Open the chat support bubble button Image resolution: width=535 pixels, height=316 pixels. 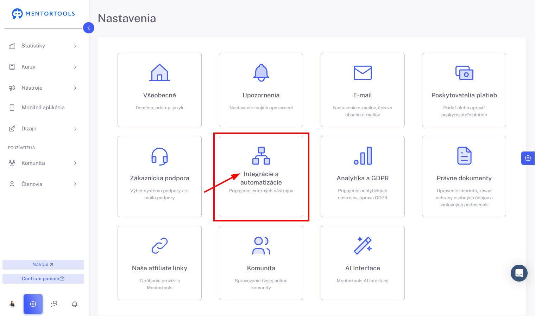tap(519, 273)
